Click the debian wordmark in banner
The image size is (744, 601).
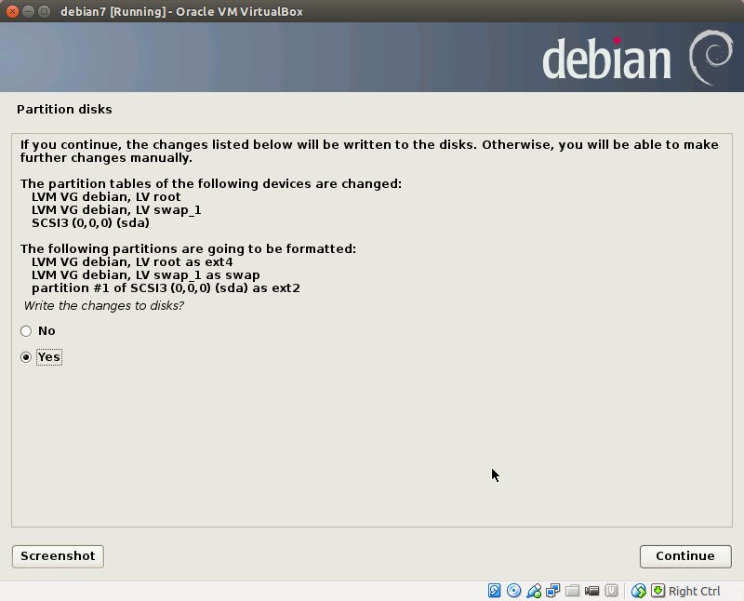pos(606,58)
